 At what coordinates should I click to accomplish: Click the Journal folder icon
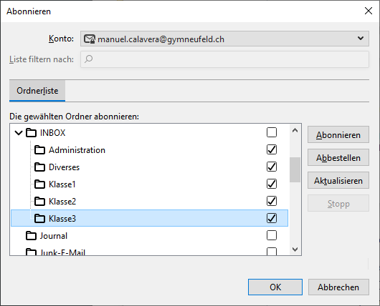pos(31,236)
